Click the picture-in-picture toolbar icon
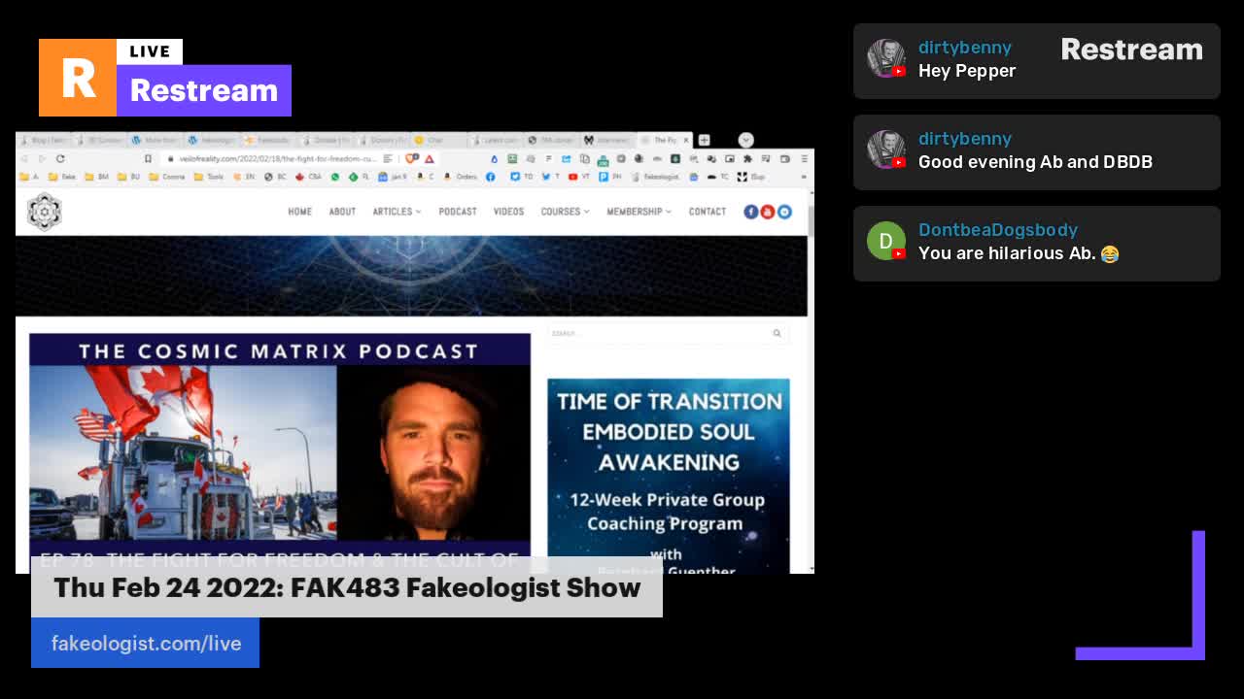Viewport: 1244px width, 699px height. pyautogui.click(x=730, y=159)
